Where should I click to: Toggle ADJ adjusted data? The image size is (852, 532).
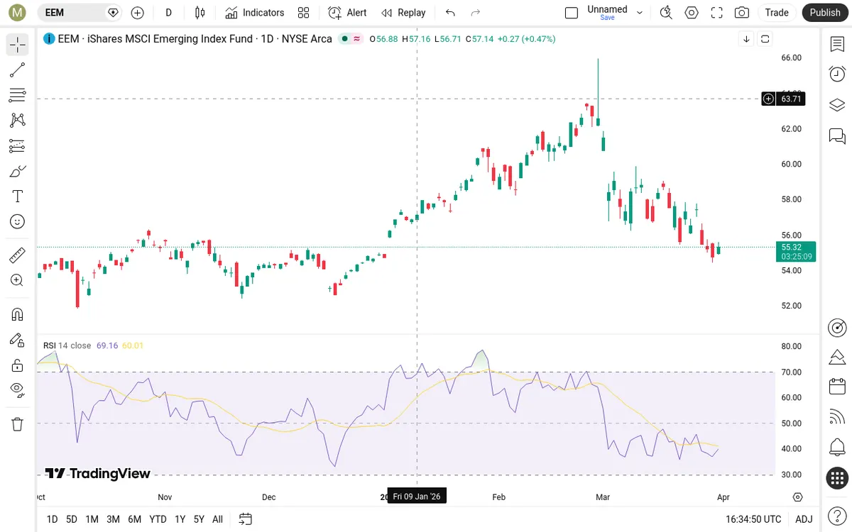click(804, 519)
